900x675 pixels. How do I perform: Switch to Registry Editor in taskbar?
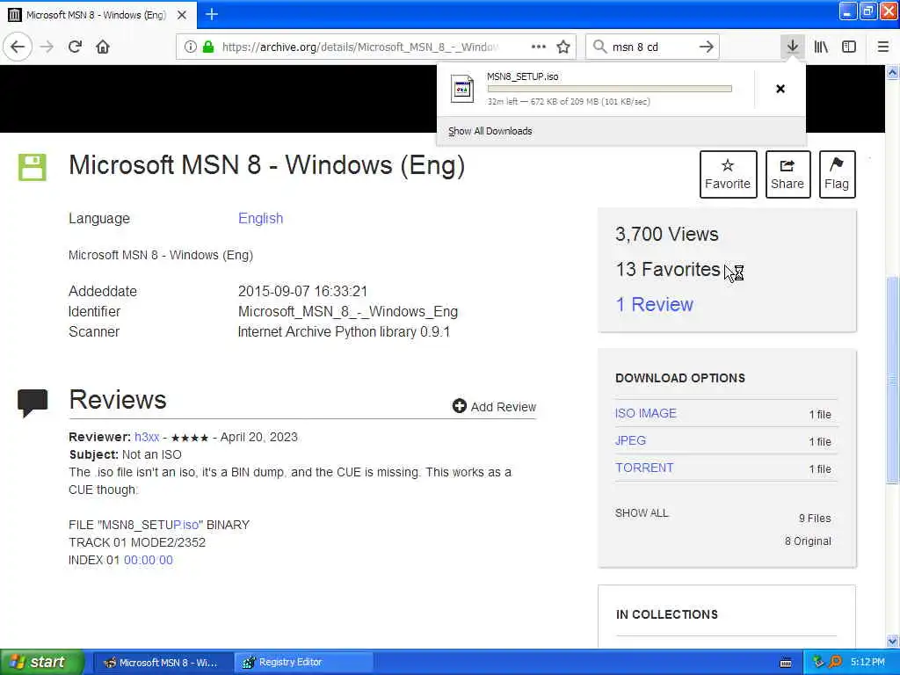(x=303, y=663)
